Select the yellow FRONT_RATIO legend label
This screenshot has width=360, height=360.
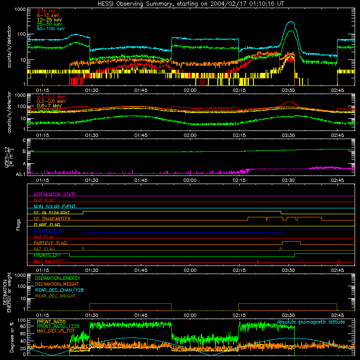point(51,322)
